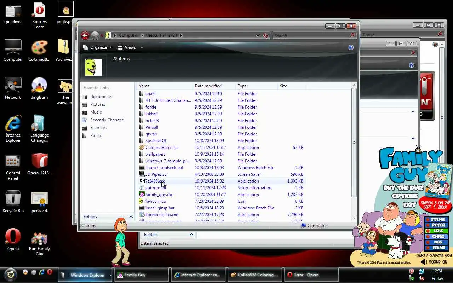Sort files by the Type column

click(x=257, y=86)
